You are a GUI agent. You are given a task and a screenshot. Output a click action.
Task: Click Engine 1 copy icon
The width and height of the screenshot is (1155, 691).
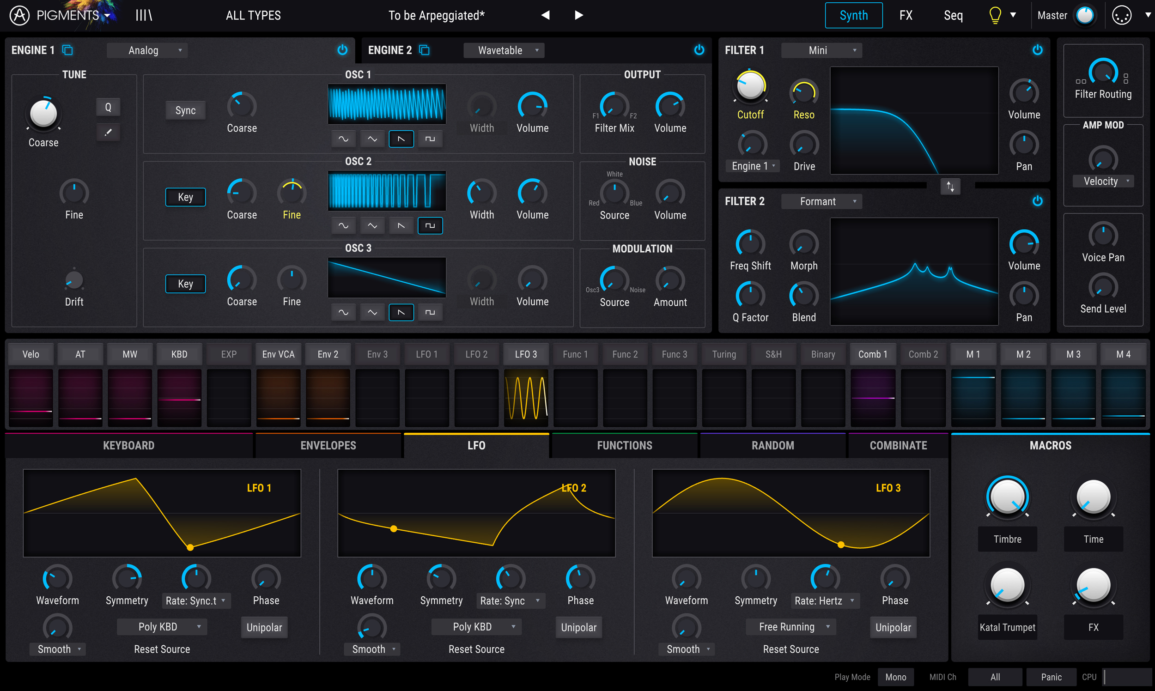[67, 50]
